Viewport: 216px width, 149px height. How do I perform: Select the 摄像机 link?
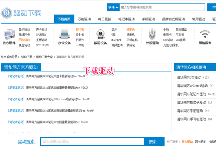coord(131,35)
